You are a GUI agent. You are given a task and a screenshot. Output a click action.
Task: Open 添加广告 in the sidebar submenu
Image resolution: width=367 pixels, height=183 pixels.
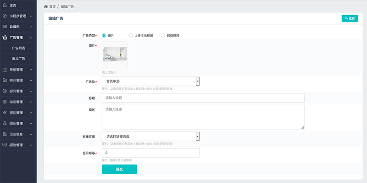coord(19,59)
